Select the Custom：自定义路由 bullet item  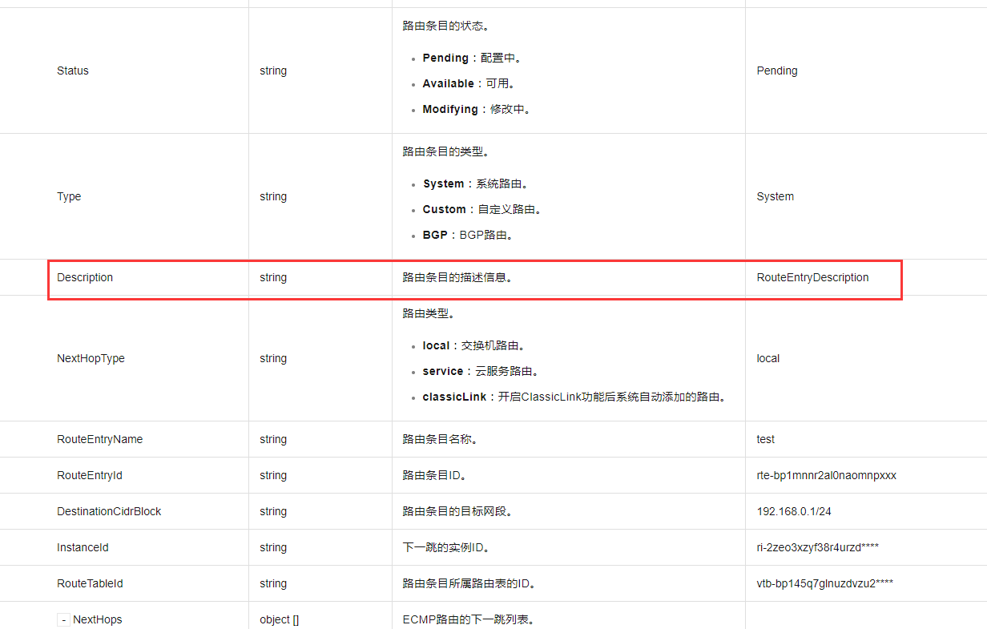click(x=482, y=209)
